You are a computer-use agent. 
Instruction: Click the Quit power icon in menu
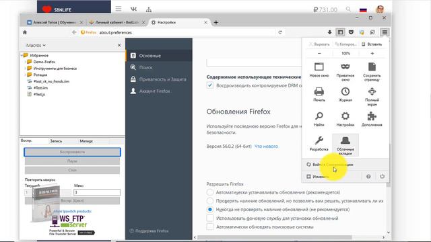point(382,176)
